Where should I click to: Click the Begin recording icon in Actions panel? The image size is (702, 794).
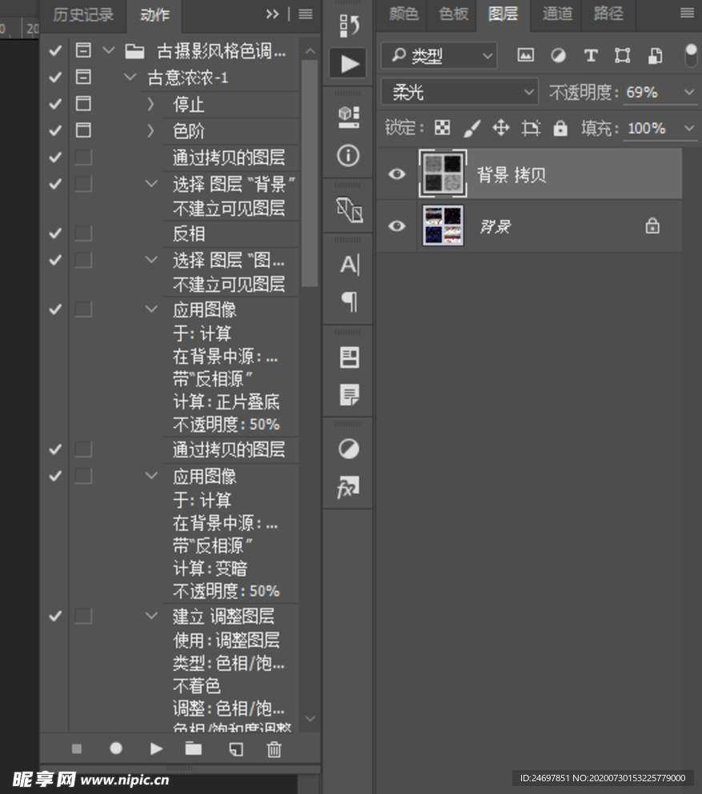[x=115, y=748]
